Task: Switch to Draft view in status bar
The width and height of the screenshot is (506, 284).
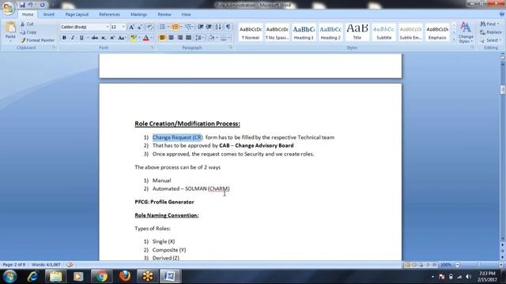Action: [435, 265]
